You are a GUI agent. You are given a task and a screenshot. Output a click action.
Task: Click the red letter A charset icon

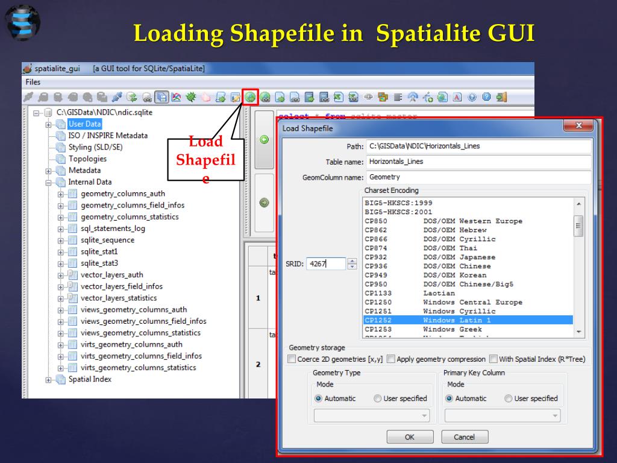[x=457, y=97]
